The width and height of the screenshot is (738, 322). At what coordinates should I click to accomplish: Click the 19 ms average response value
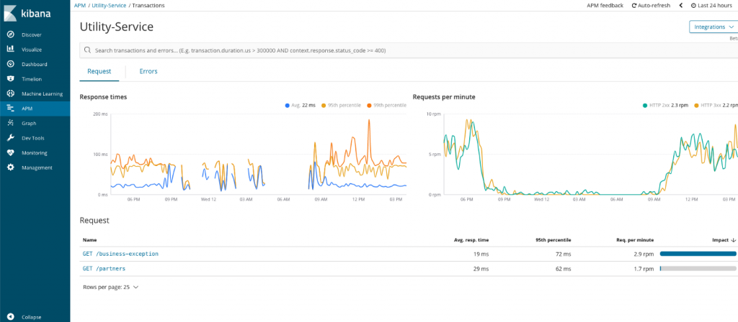[x=482, y=254]
